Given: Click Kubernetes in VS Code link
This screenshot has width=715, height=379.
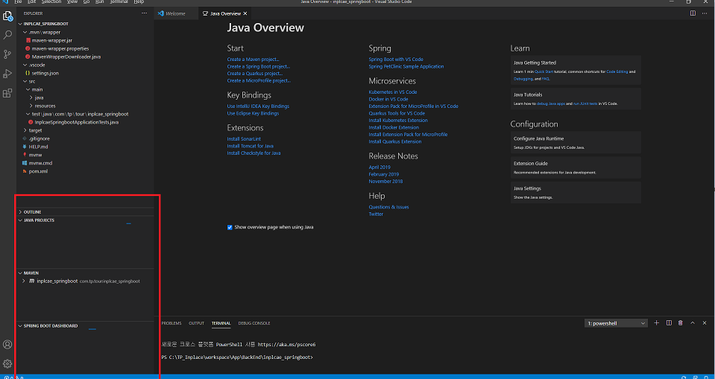Looking at the screenshot, I should (393, 92).
